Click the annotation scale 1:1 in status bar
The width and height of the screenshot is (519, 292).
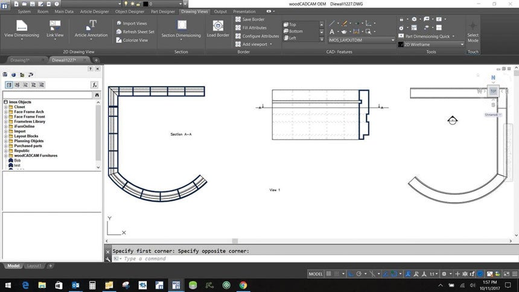coord(432,274)
